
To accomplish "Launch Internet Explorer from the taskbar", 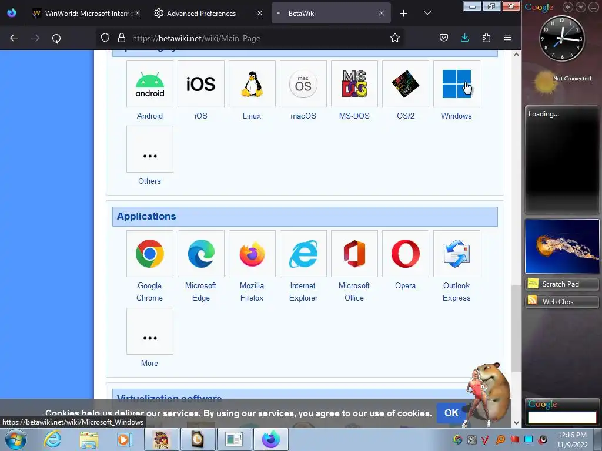I will [52, 439].
